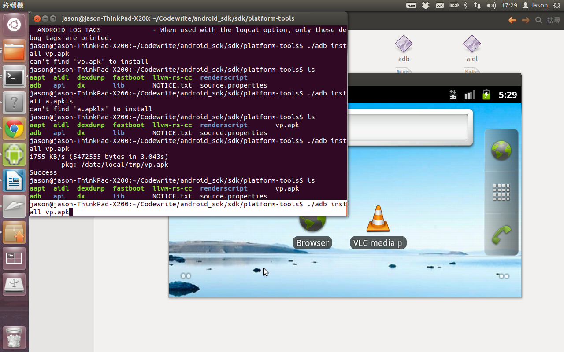Open the keyboard indicator in top panel
This screenshot has height=352, width=564.
411,5
